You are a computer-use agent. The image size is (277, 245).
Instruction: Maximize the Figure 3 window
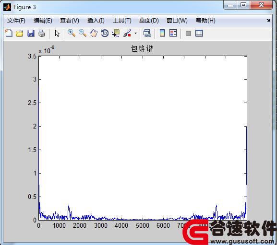(243, 5)
